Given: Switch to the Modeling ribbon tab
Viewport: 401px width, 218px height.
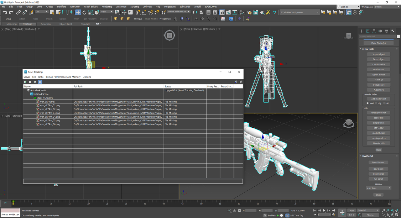Looking at the screenshot, I should point(12,24).
